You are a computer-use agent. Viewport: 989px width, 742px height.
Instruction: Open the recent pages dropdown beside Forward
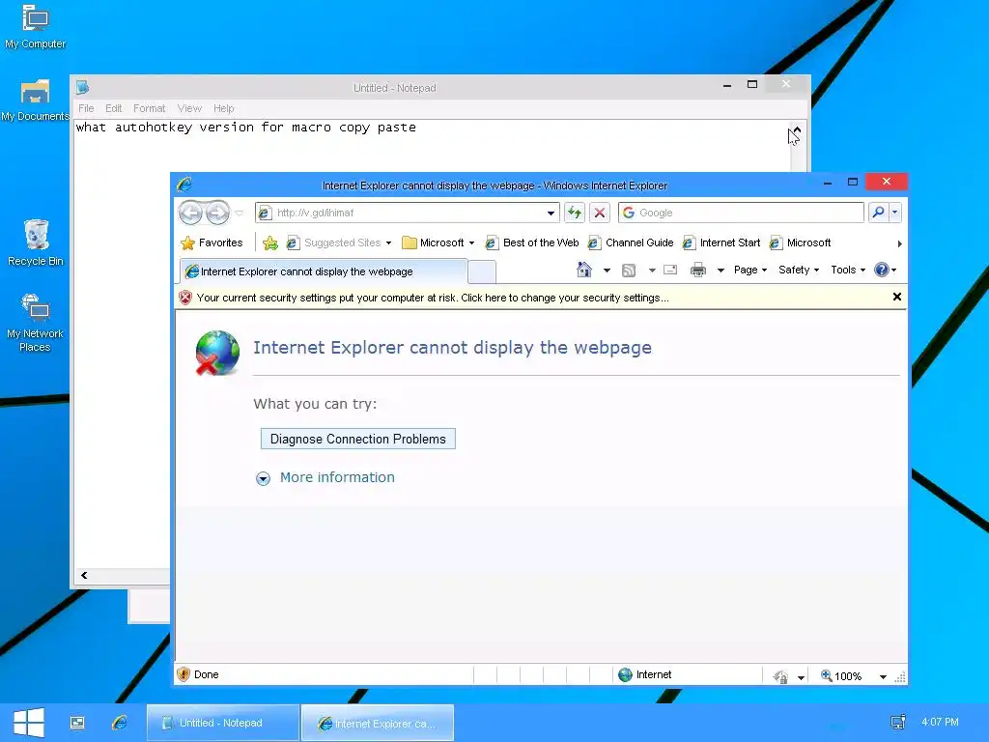click(240, 214)
